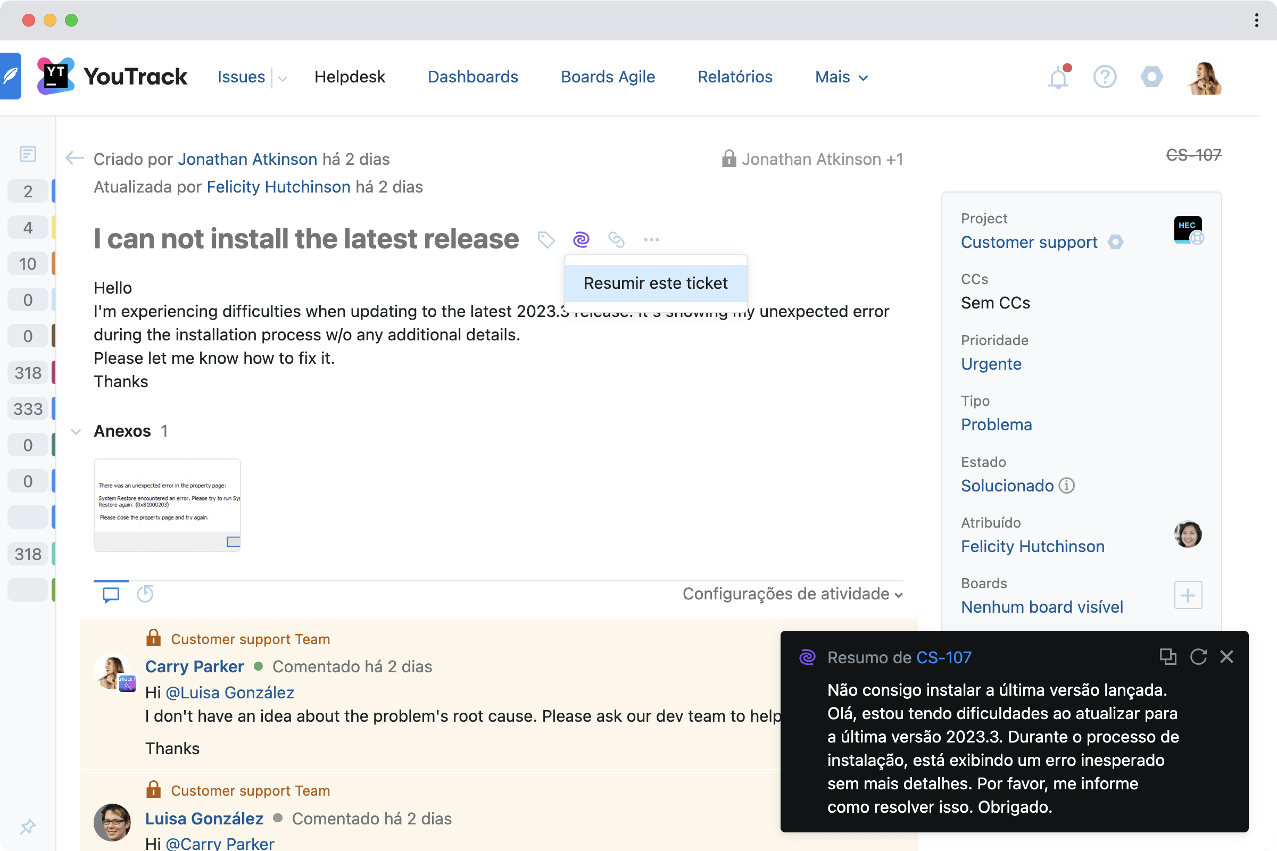Close the Resumo de CS-107 popup

point(1226,657)
